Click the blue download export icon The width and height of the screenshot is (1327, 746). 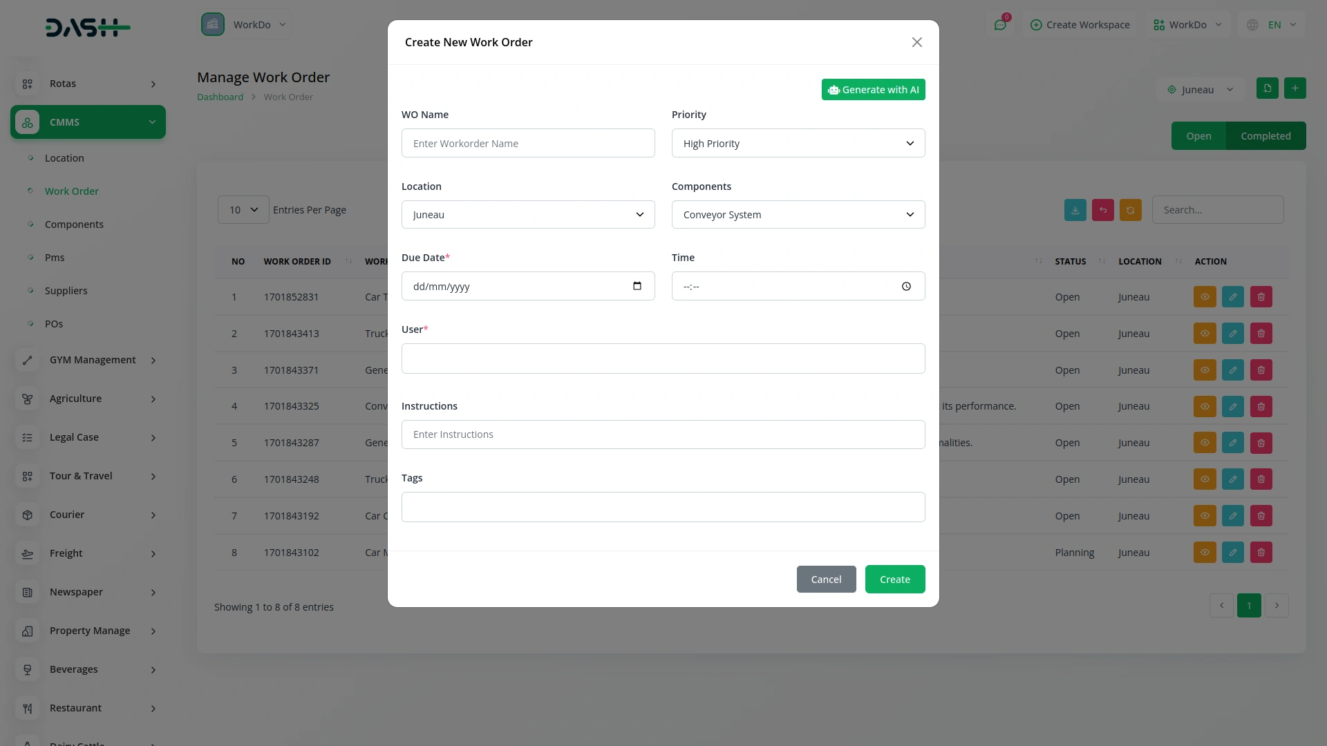click(1075, 210)
